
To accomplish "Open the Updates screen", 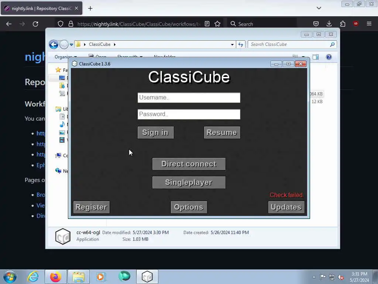I will pyautogui.click(x=286, y=207).
